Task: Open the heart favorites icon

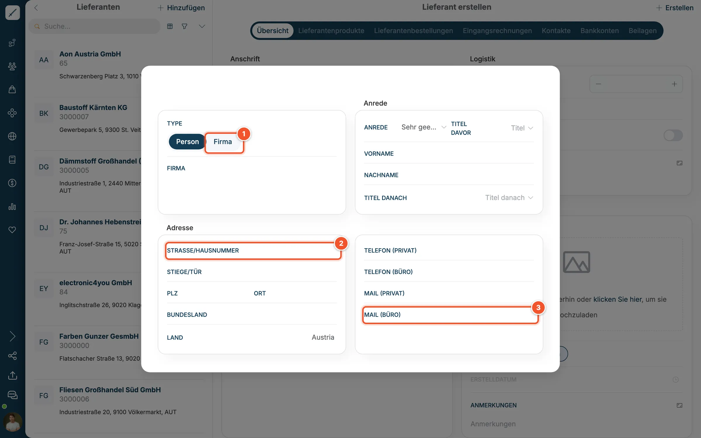Action: 12,230
